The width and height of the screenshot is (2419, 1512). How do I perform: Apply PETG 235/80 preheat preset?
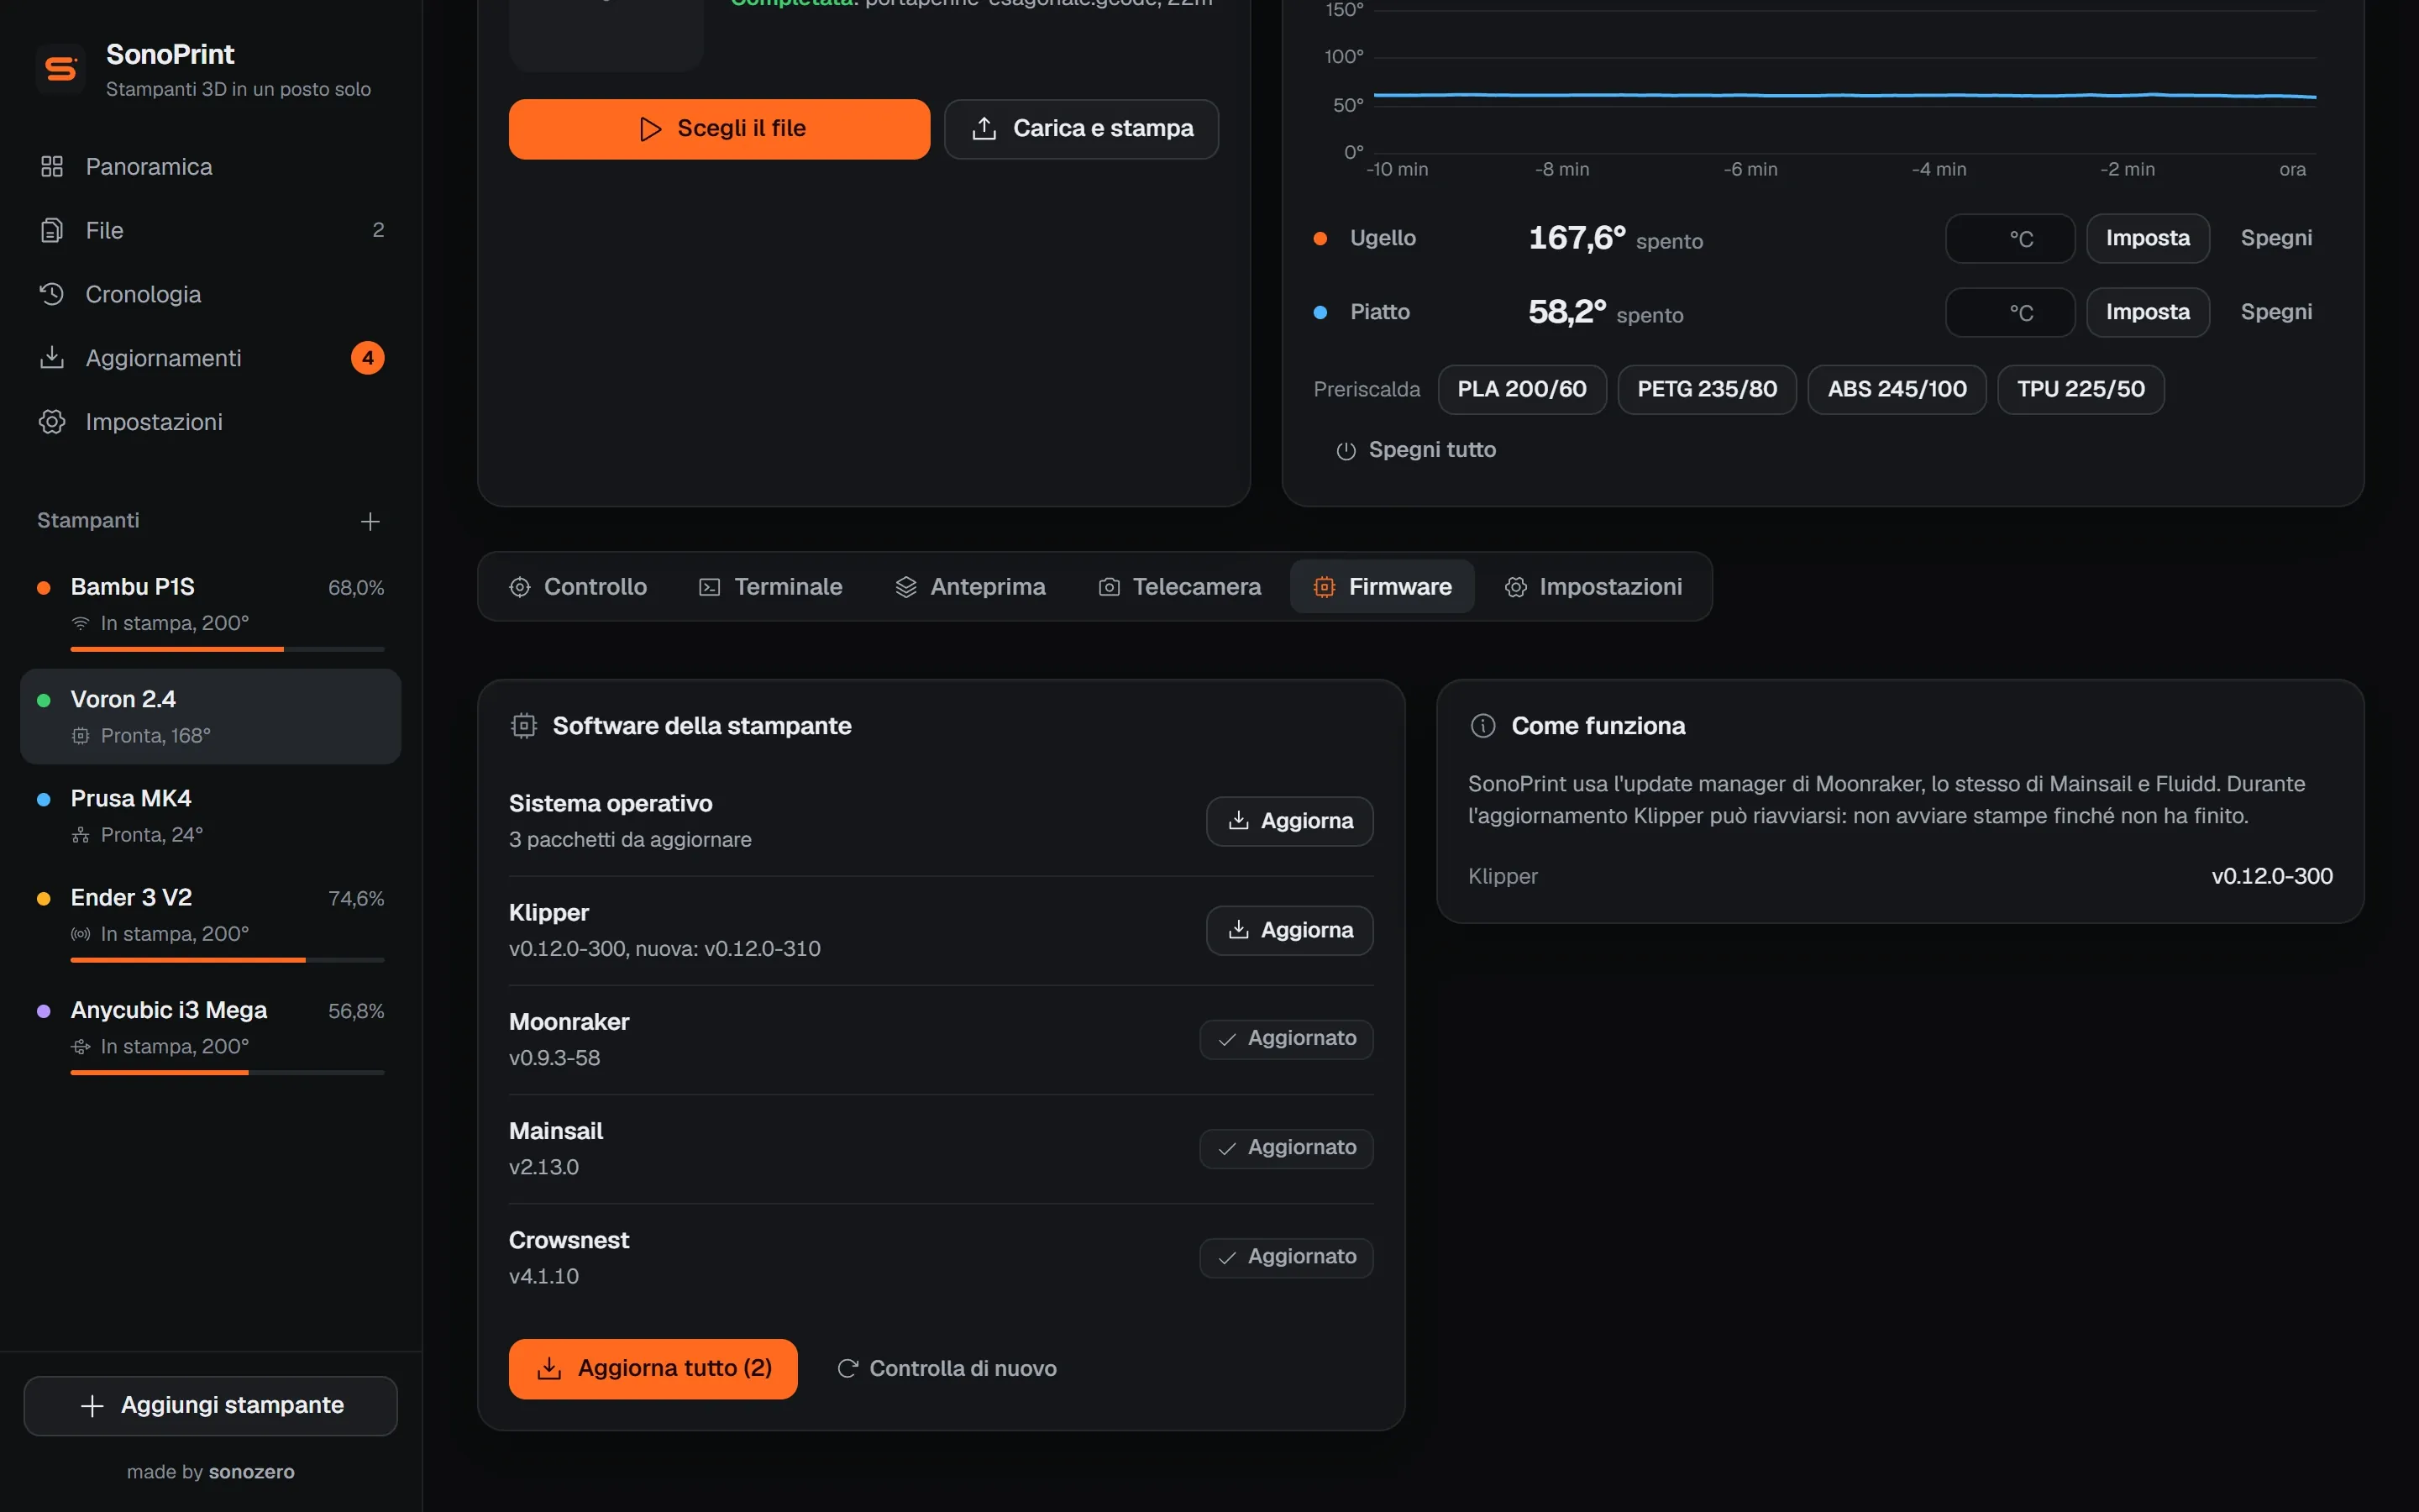click(x=1706, y=389)
